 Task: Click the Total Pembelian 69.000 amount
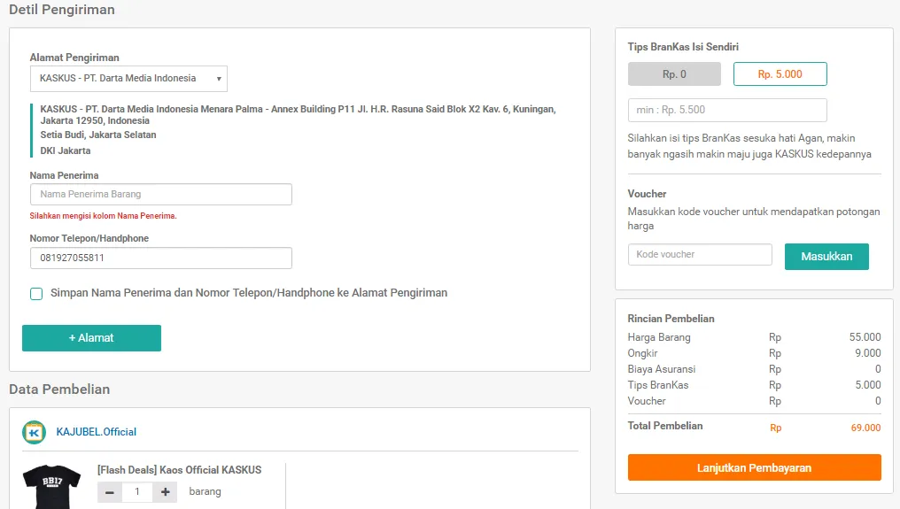[x=865, y=428]
